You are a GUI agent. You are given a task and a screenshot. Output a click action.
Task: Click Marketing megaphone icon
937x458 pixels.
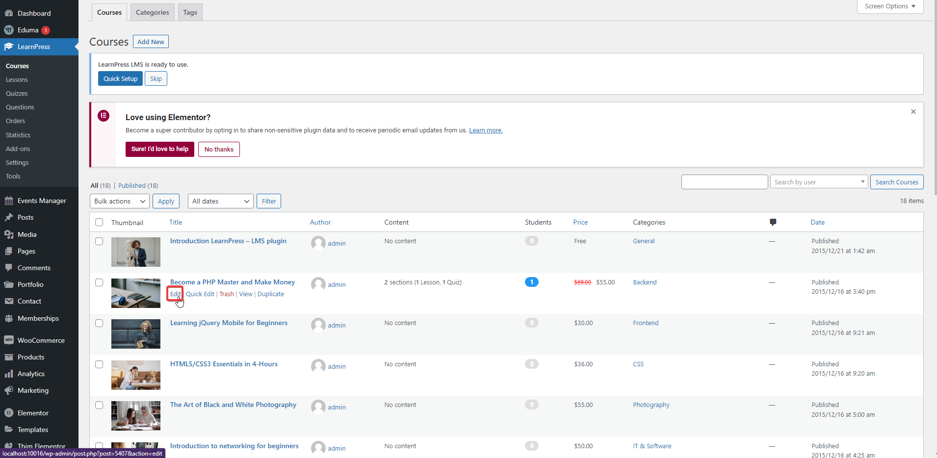tap(9, 390)
